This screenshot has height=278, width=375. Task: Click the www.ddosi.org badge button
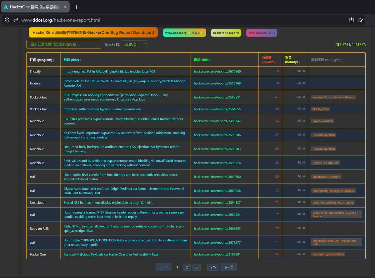(x=184, y=33)
